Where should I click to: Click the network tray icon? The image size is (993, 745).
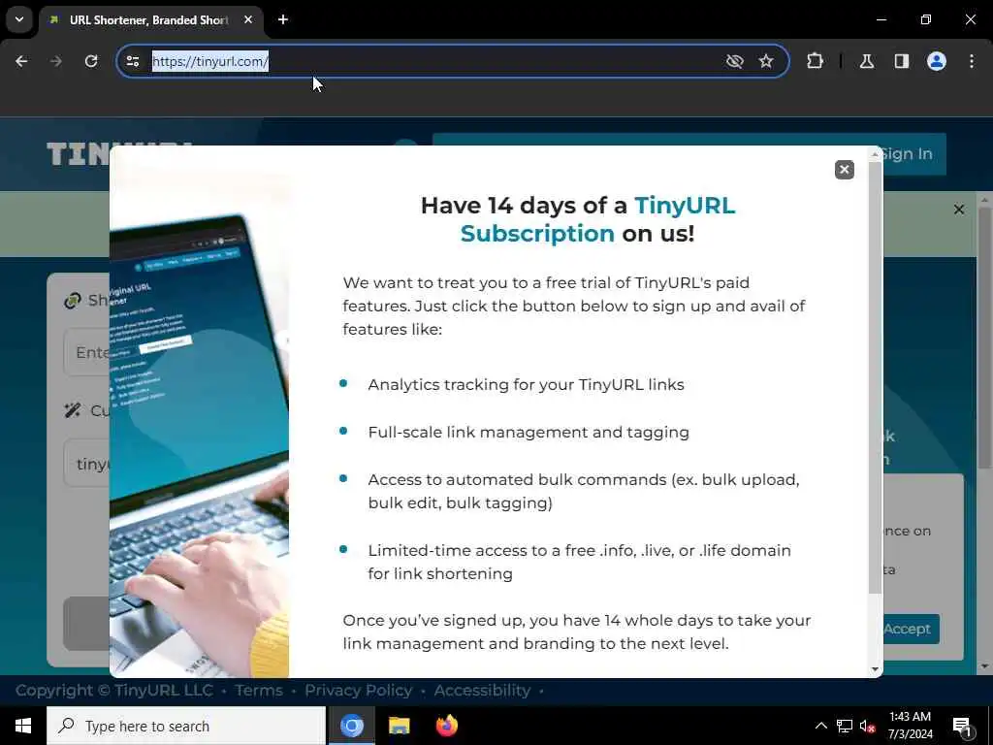845,726
